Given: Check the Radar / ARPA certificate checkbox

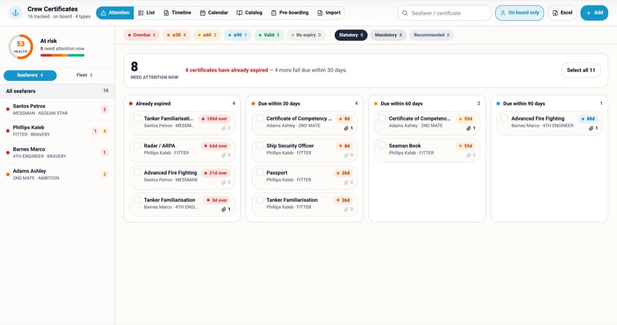Looking at the screenshot, I should (137, 146).
